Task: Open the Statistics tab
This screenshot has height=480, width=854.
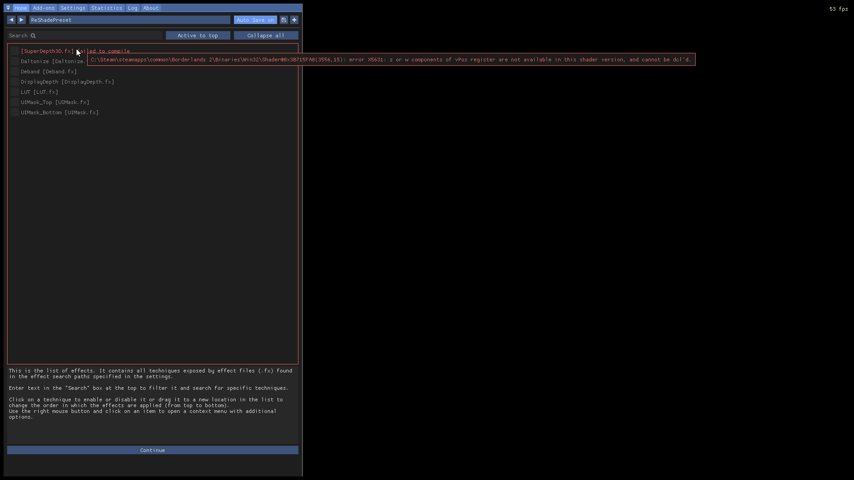Action: (x=106, y=8)
